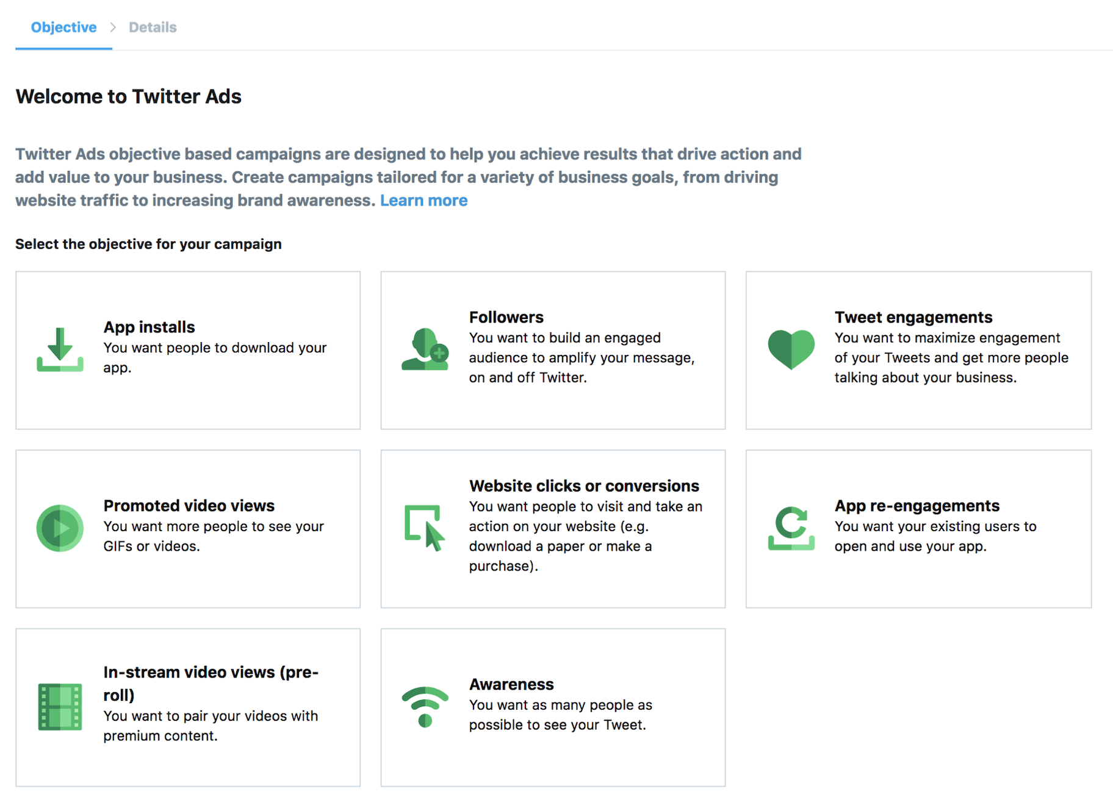Choose the Awareness objective heading
Screen dimensions: 1113x805
[x=511, y=685]
